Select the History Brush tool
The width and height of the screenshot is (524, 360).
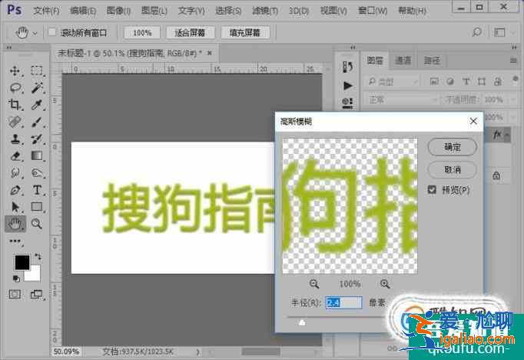pos(37,139)
